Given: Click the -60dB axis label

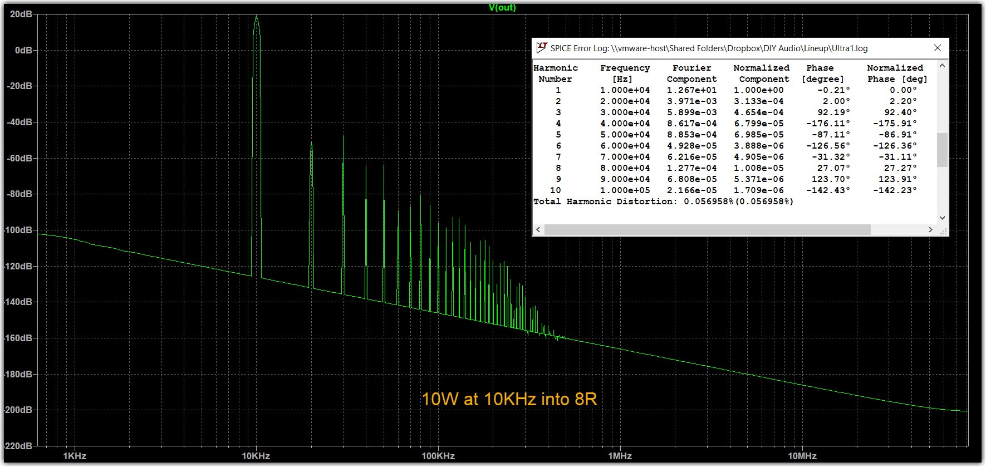Looking at the screenshot, I should point(19,158).
